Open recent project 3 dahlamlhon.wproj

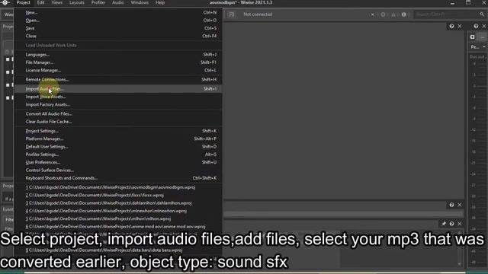[118, 203]
